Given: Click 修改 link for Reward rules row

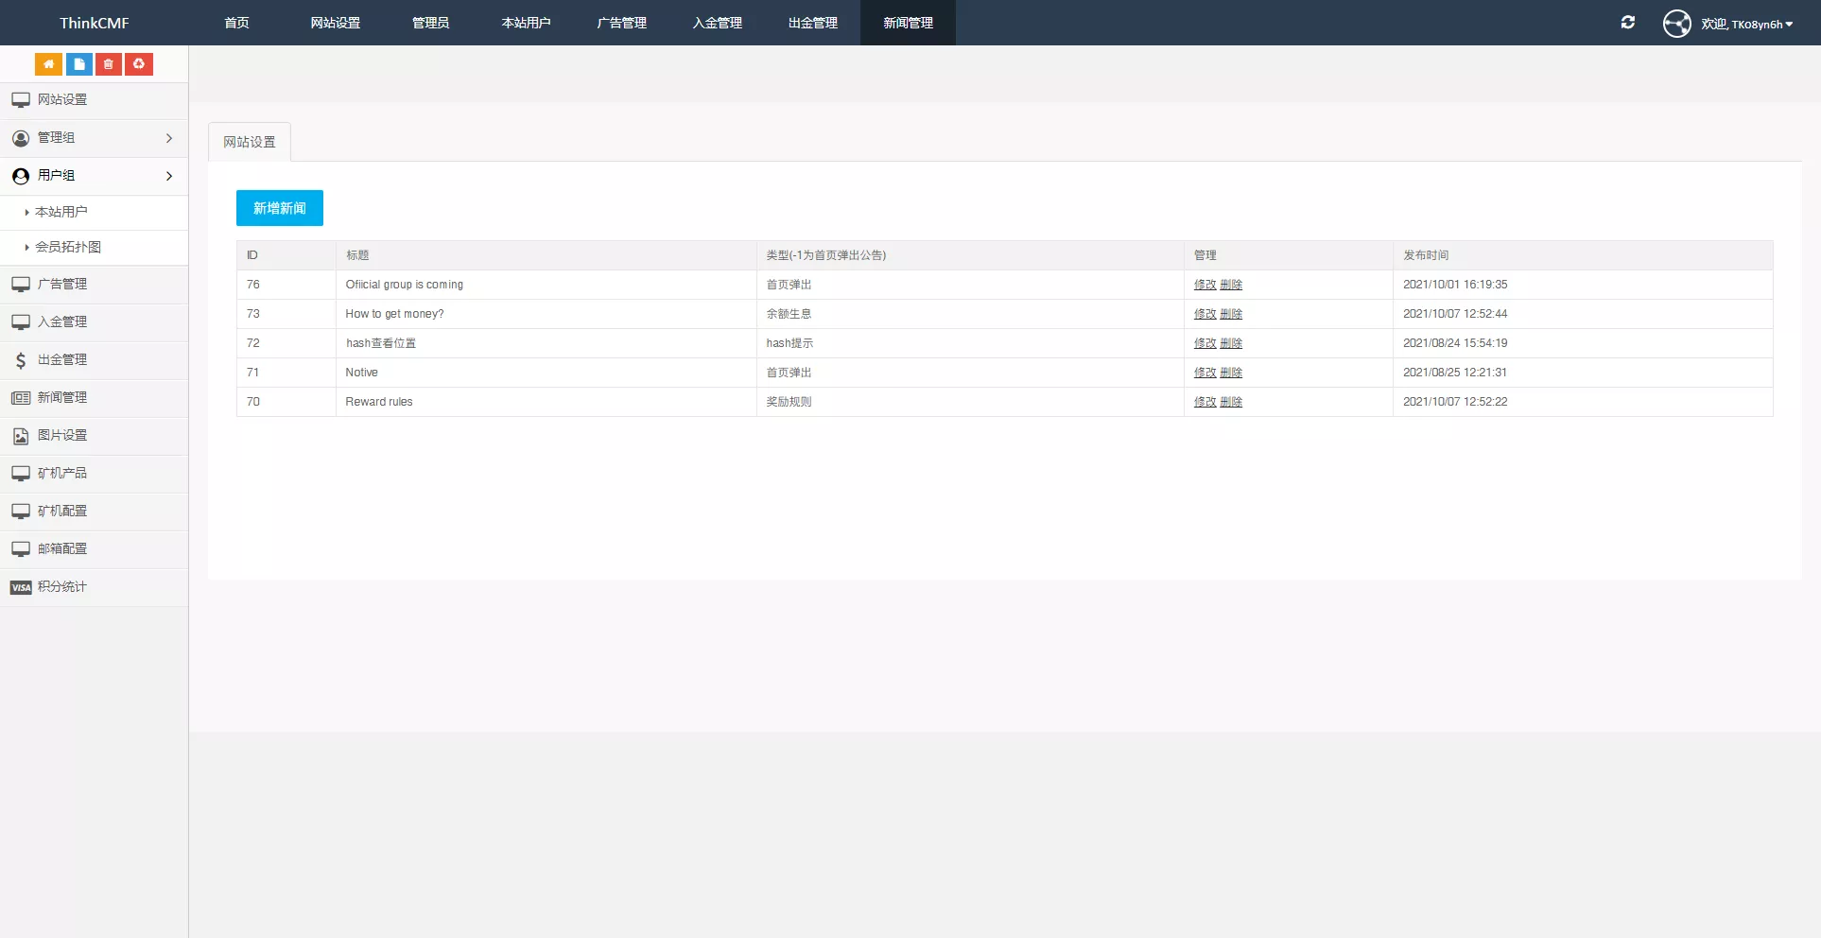Looking at the screenshot, I should (1205, 402).
